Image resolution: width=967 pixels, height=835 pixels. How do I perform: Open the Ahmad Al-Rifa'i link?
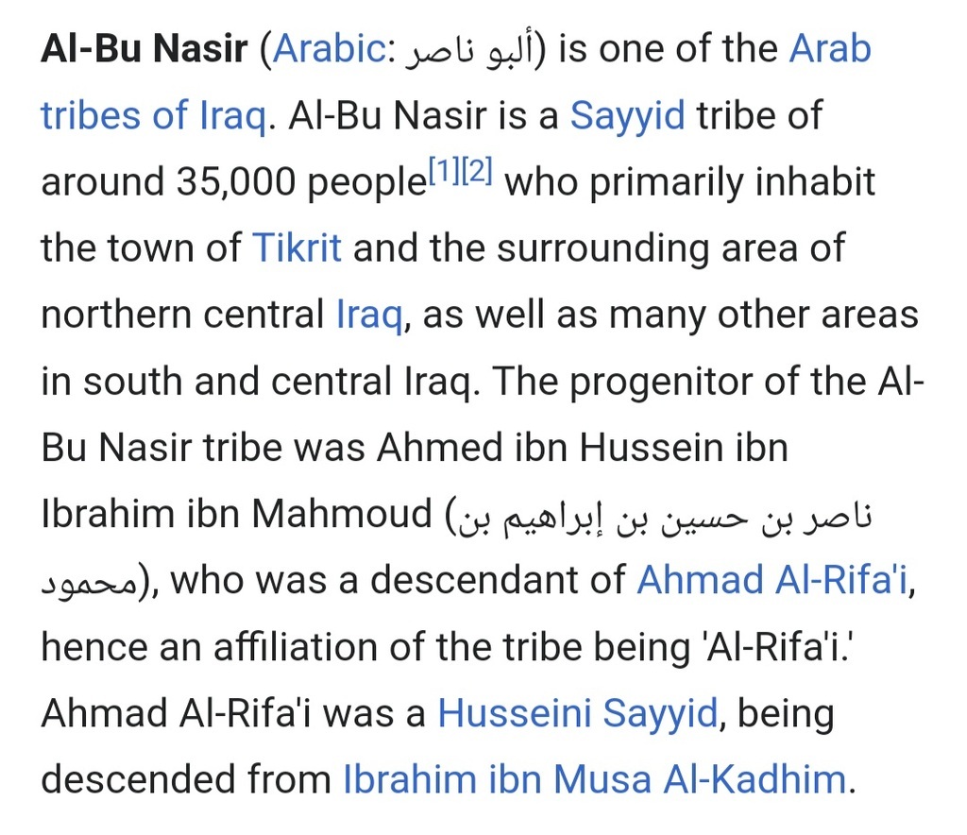[772, 580]
